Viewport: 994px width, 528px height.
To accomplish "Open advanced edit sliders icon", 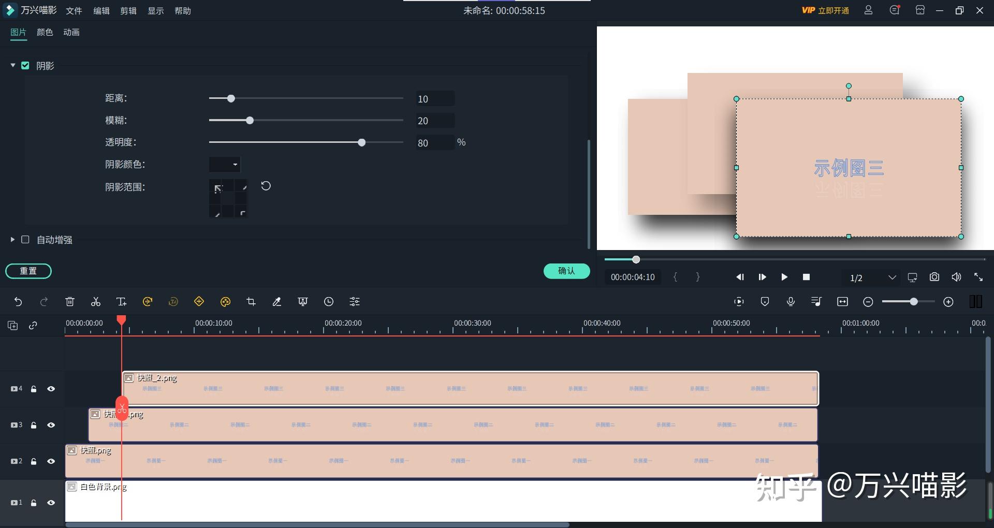I will 355,302.
